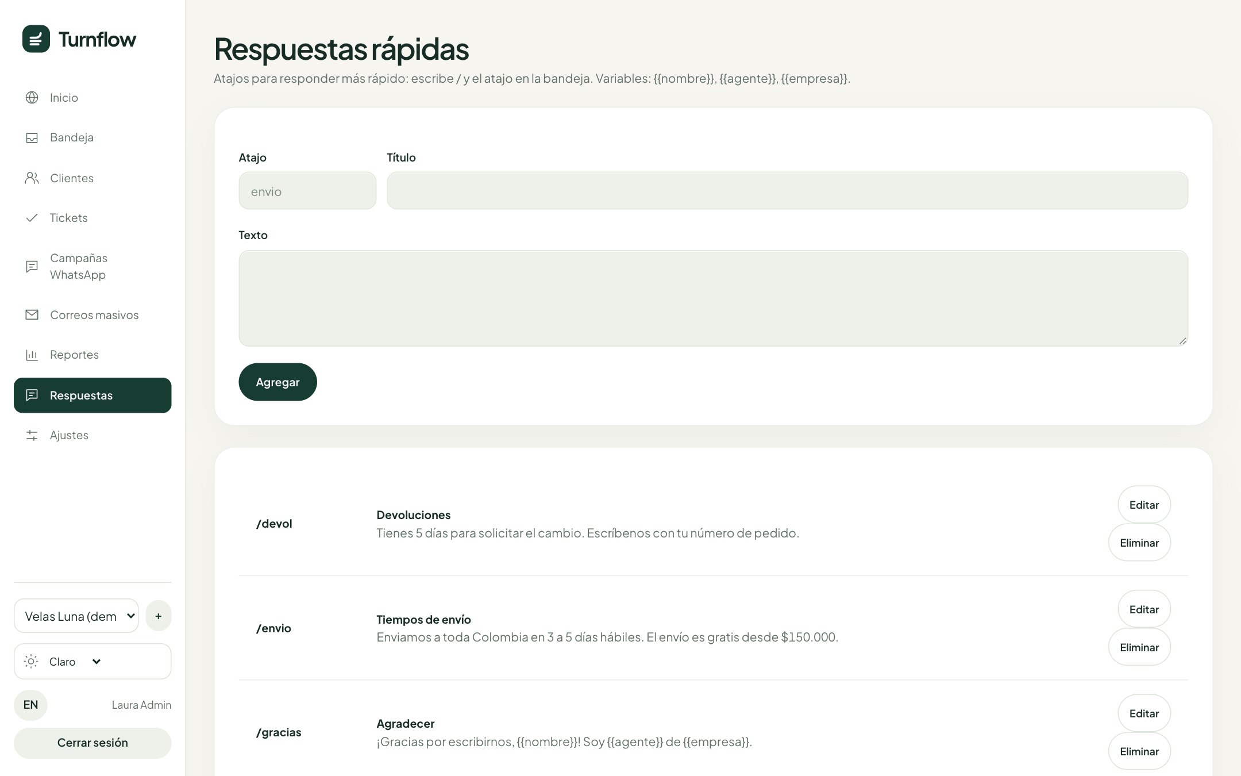Click the Texto textarea resize handle

point(1182,341)
